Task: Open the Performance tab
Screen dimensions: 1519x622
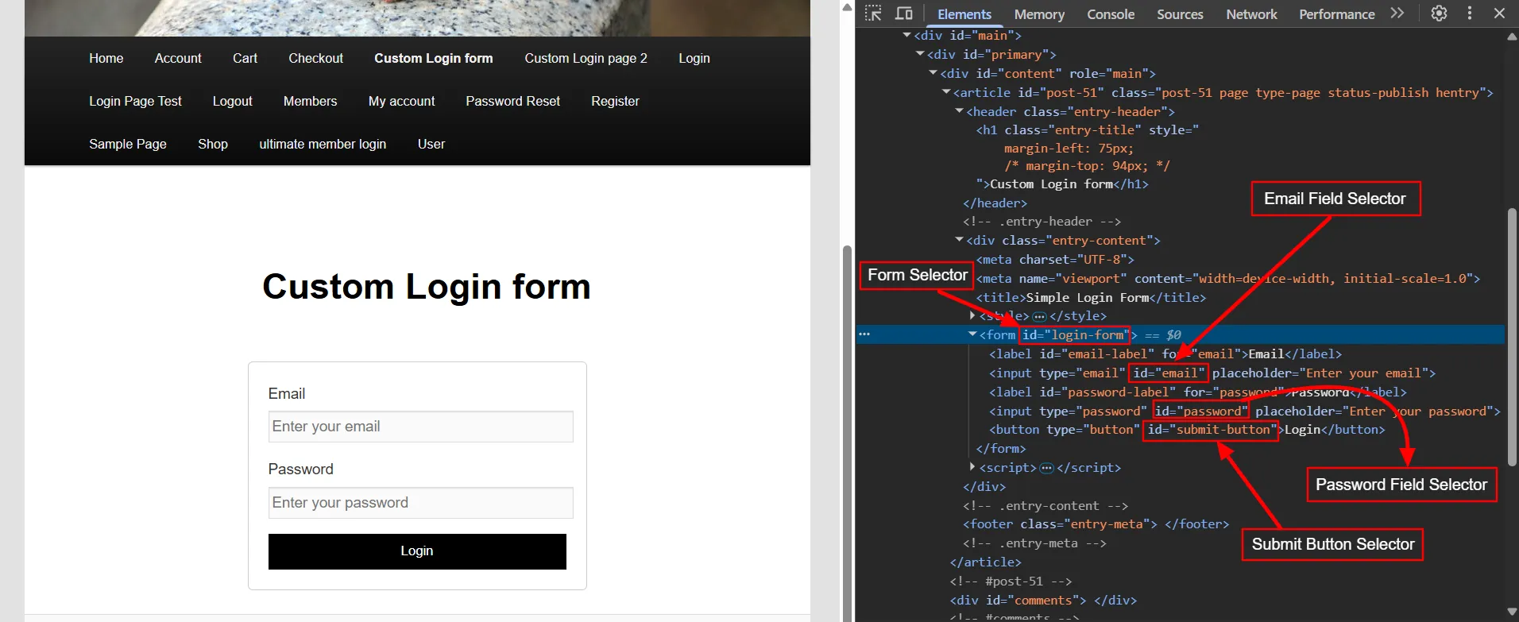Action: coord(1337,14)
